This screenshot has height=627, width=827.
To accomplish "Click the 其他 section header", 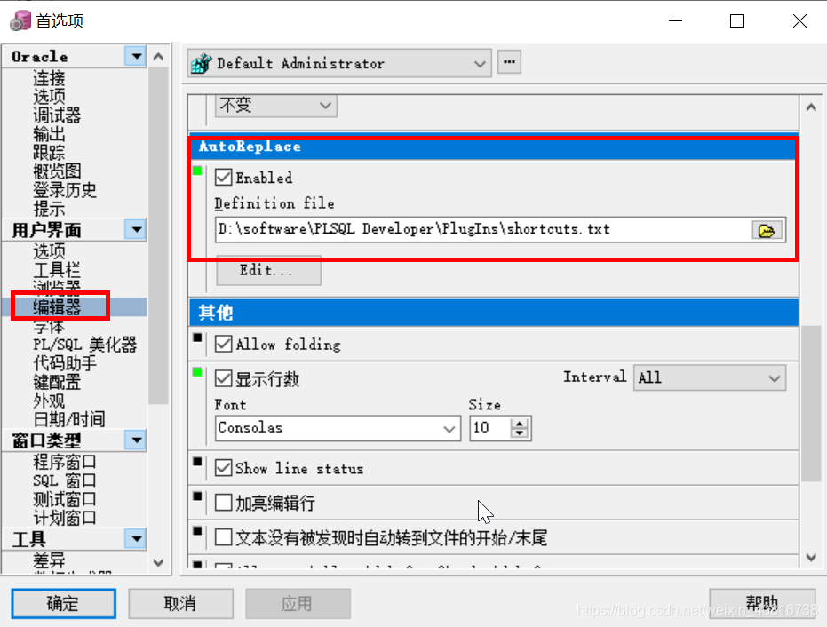I will coord(493,313).
